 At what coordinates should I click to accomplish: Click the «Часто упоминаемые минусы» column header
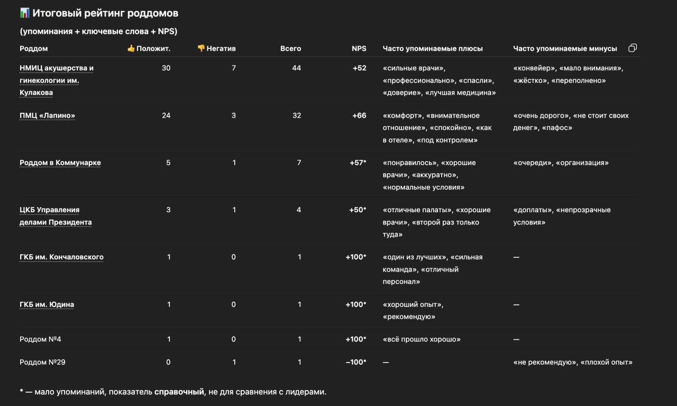pyautogui.click(x=565, y=49)
